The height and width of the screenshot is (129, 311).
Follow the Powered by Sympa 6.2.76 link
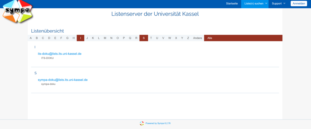click(158, 123)
